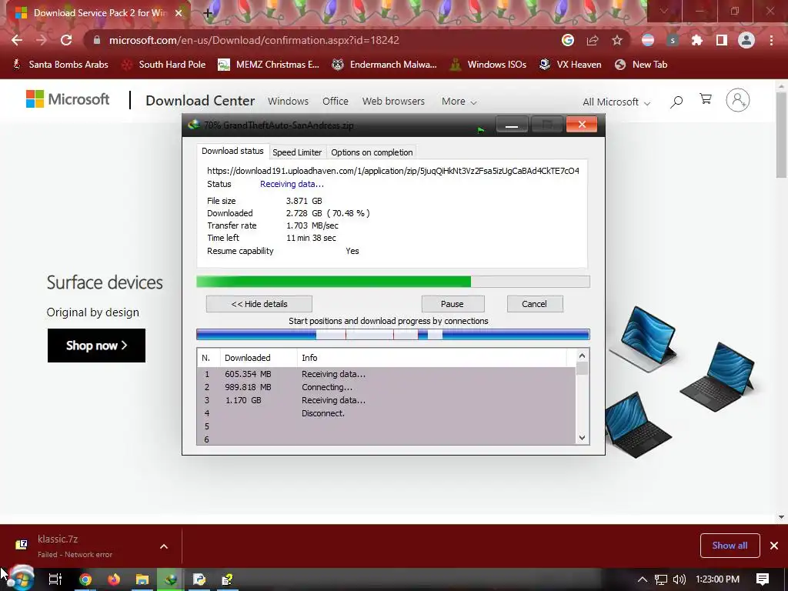Click the green download progress bar

pyautogui.click(x=393, y=282)
